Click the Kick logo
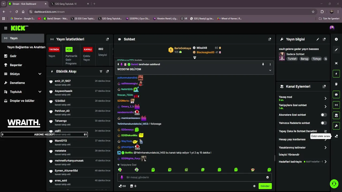This screenshot has height=192, width=342. (20, 28)
